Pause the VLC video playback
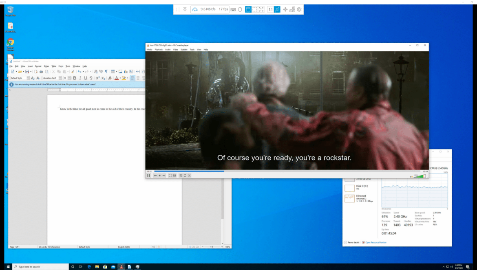Viewport: 477px width, 270px height. (x=148, y=176)
